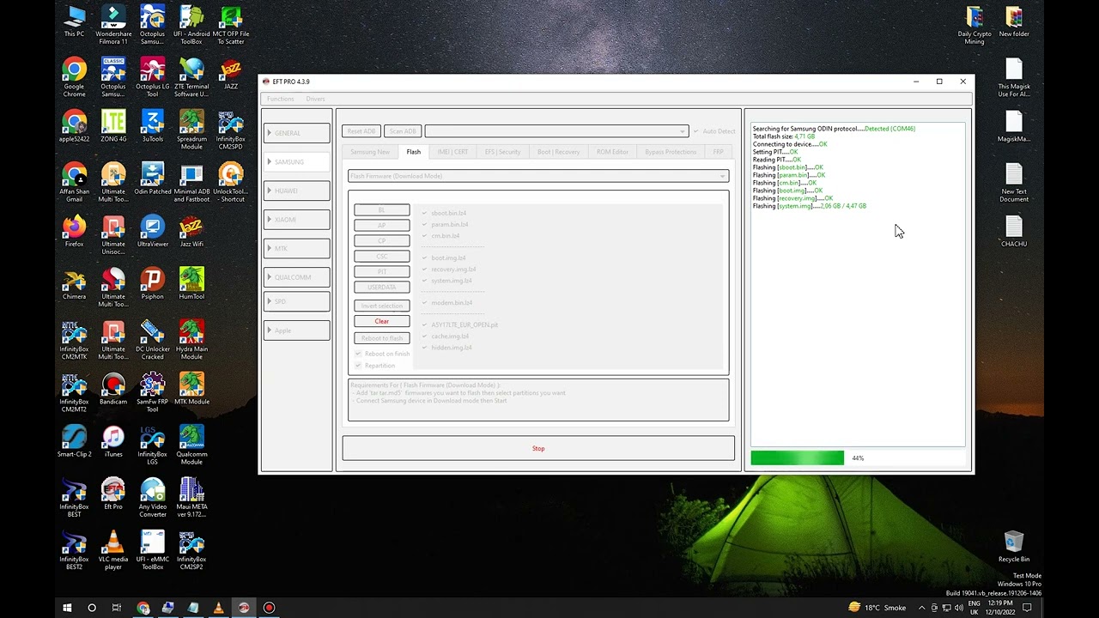The width and height of the screenshot is (1099, 618).
Task: Open the Drivers menu
Action: click(x=315, y=99)
